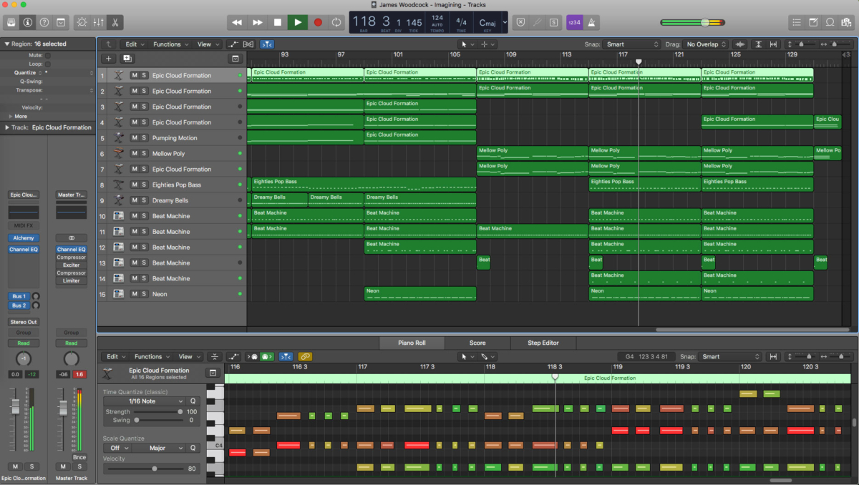Toggle the Cycle mode button
This screenshot has width=859, height=485.
pyautogui.click(x=337, y=22)
